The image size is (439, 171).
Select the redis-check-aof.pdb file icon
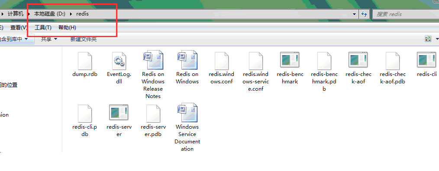tap(393, 60)
